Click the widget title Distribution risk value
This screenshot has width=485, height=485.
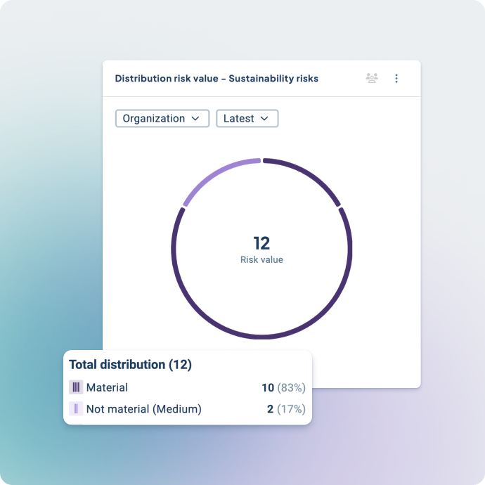166,79
